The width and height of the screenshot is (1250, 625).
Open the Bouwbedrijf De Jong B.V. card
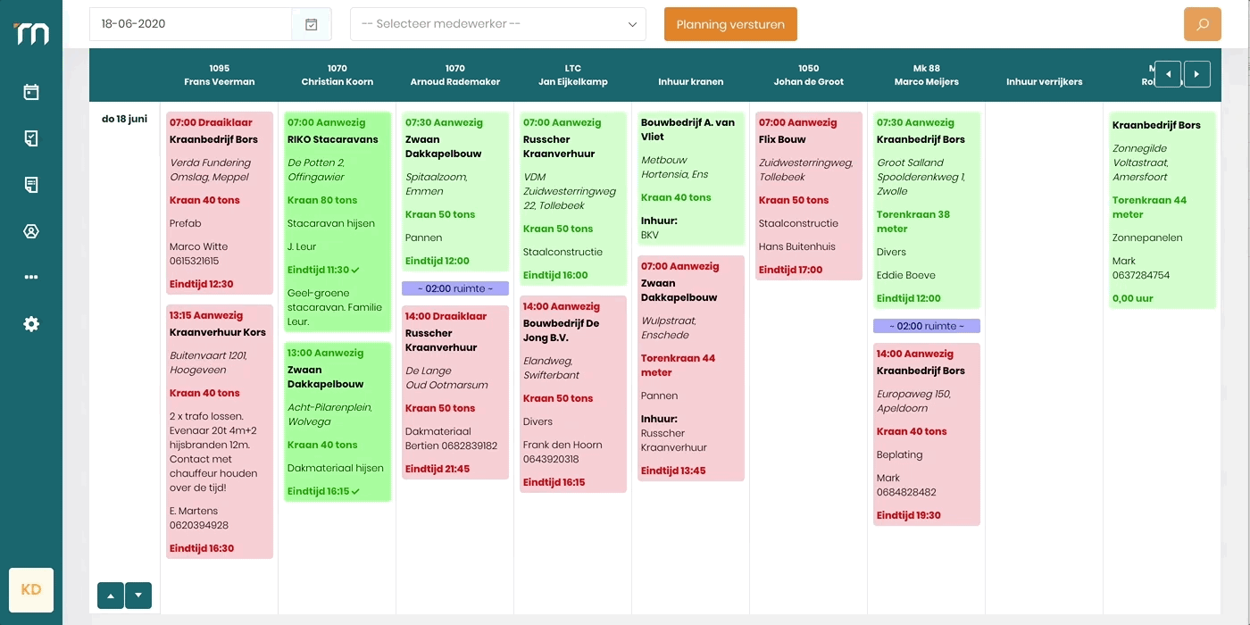pos(573,394)
